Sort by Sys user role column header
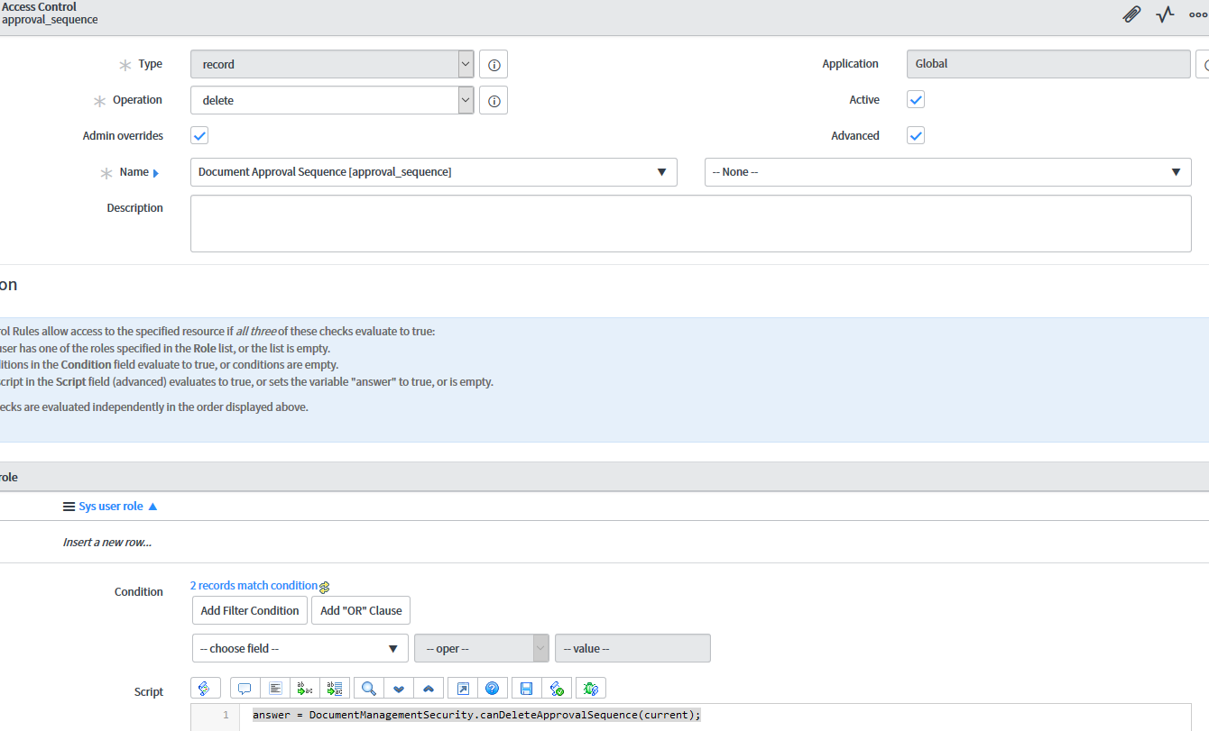The image size is (1209, 731). point(113,506)
